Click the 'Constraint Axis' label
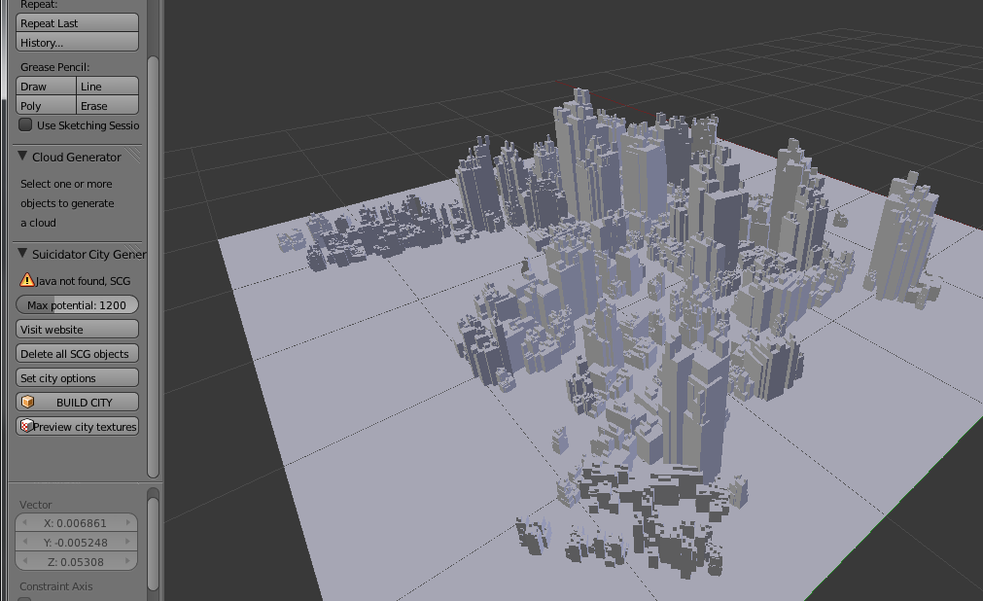 click(x=55, y=586)
